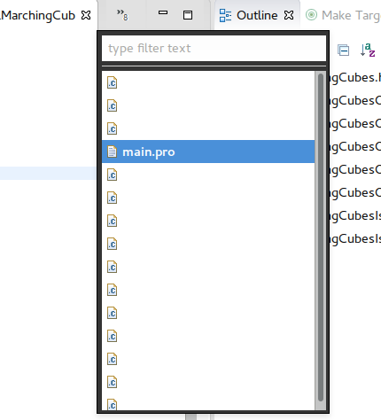Image resolution: width=381 pixels, height=420 pixels.
Task: Maximize the editor area
Action: point(188,15)
